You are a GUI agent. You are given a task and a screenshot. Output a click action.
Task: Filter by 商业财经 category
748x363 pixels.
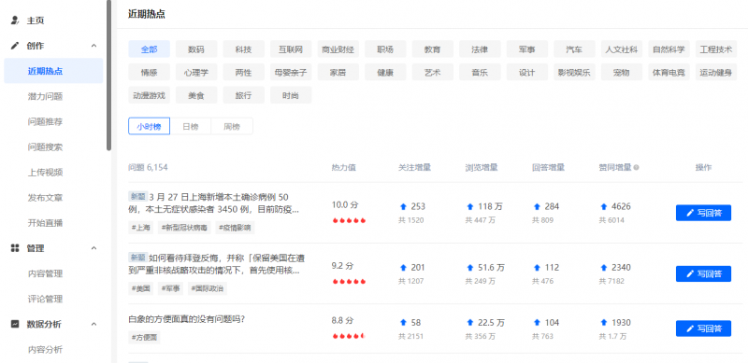tap(338, 49)
